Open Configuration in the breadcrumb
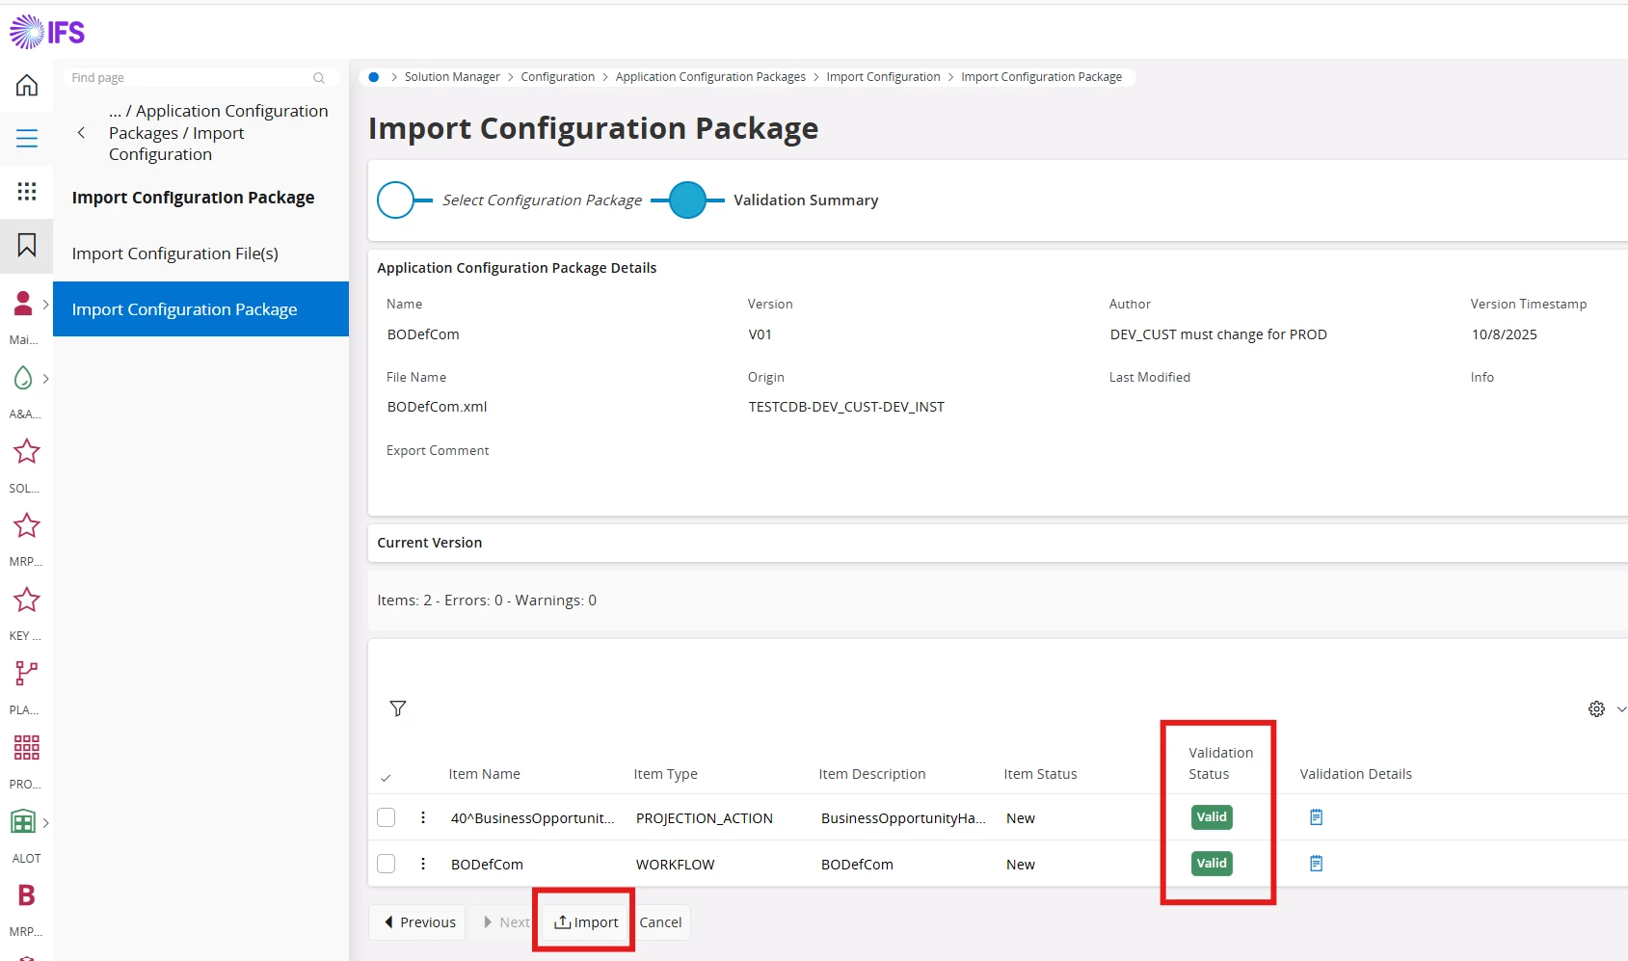 [558, 77]
